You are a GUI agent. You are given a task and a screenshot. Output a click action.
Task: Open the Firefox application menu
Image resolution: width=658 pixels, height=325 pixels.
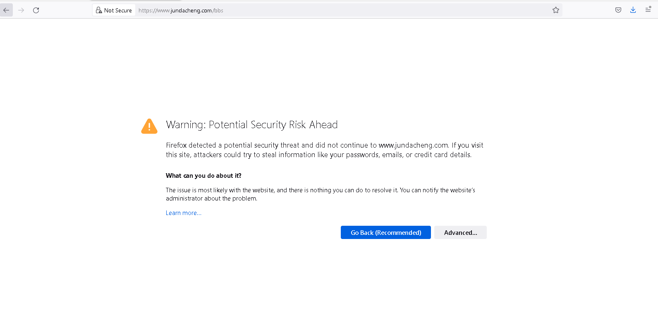coord(648,10)
